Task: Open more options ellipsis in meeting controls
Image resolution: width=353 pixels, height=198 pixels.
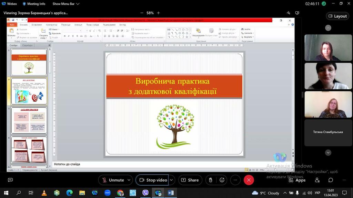Action: click(x=235, y=180)
